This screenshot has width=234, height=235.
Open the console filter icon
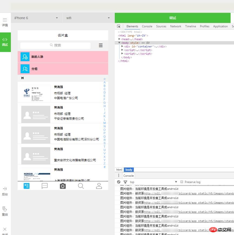pos(125,182)
